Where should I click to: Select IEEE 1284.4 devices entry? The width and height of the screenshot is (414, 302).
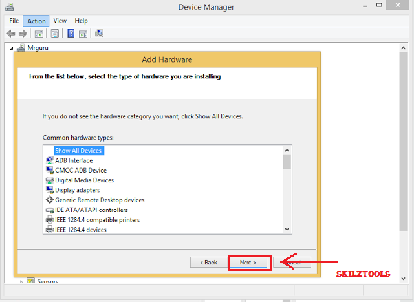click(80, 230)
